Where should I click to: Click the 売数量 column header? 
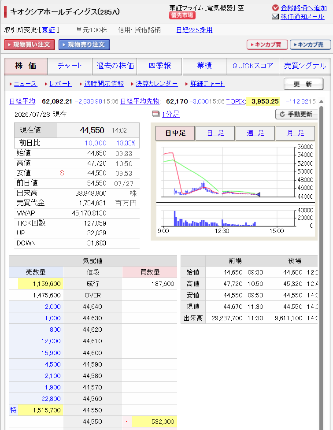36,272
